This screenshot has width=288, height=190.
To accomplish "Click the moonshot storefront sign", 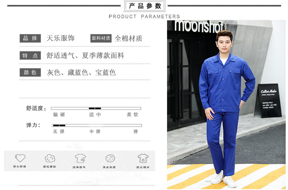I will click(199, 26).
